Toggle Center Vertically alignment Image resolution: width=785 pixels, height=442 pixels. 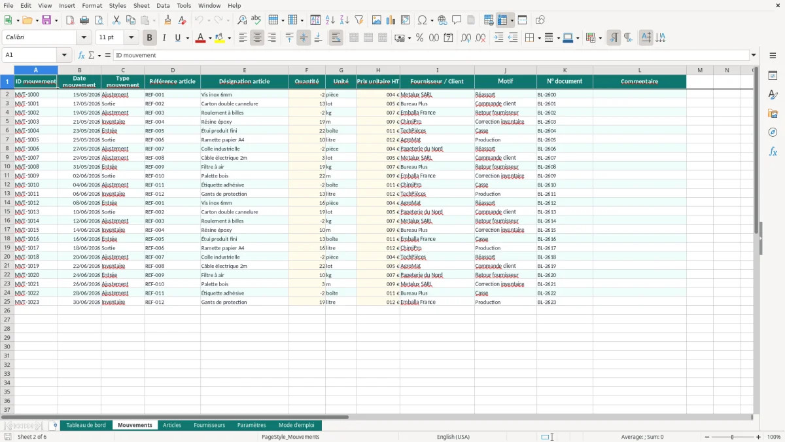[304, 38]
